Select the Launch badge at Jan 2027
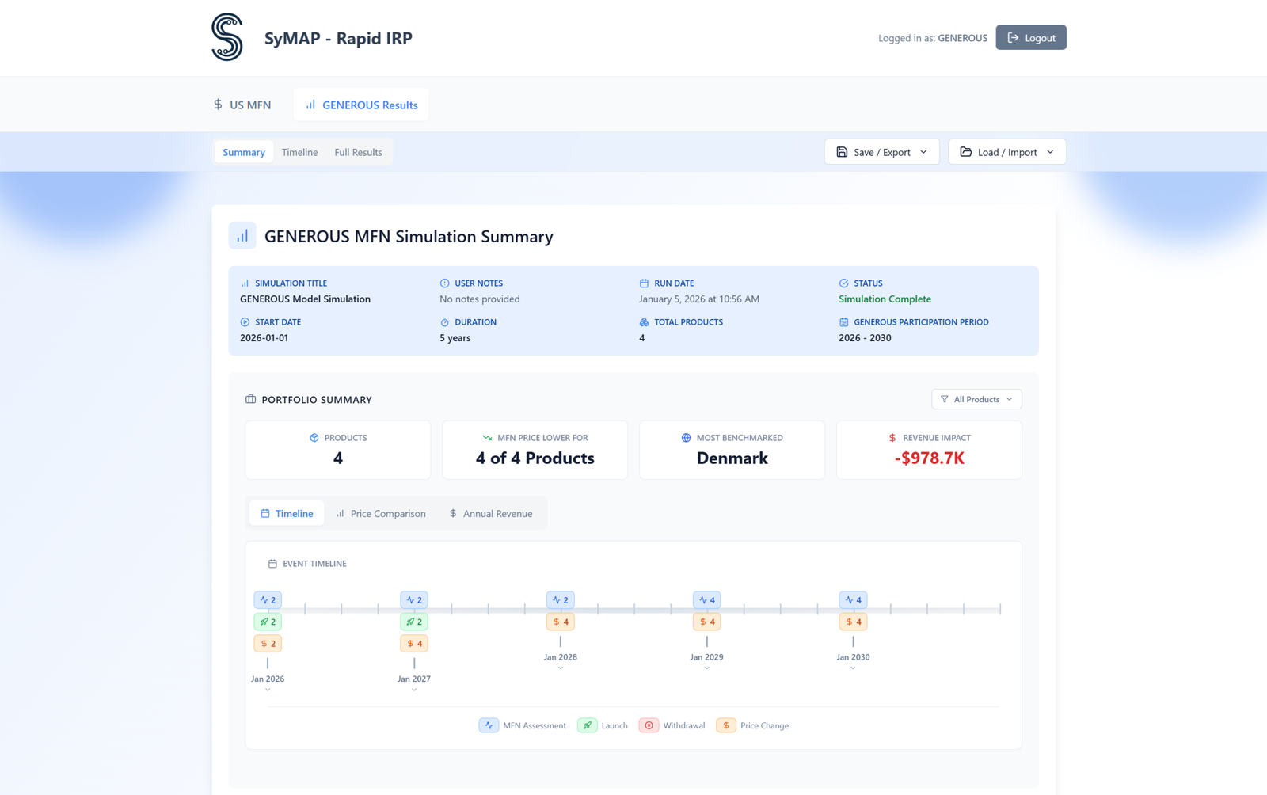The width and height of the screenshot is (1267, 795). click(x=414, y=622)
